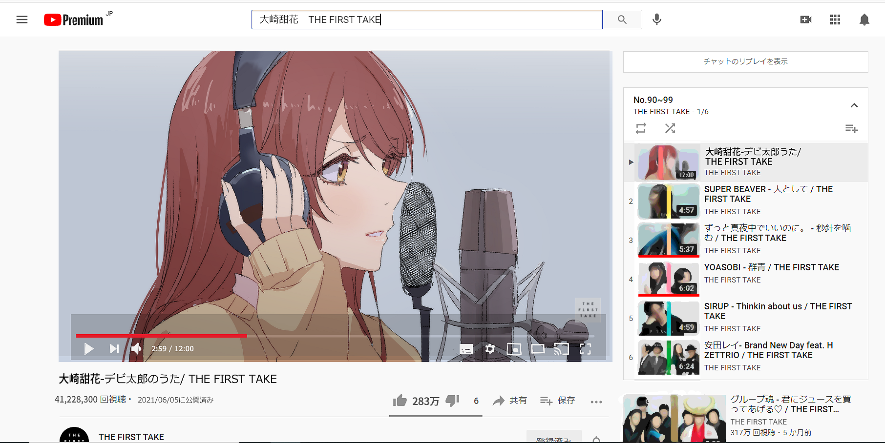Cast video to a TV

point(562,349)
